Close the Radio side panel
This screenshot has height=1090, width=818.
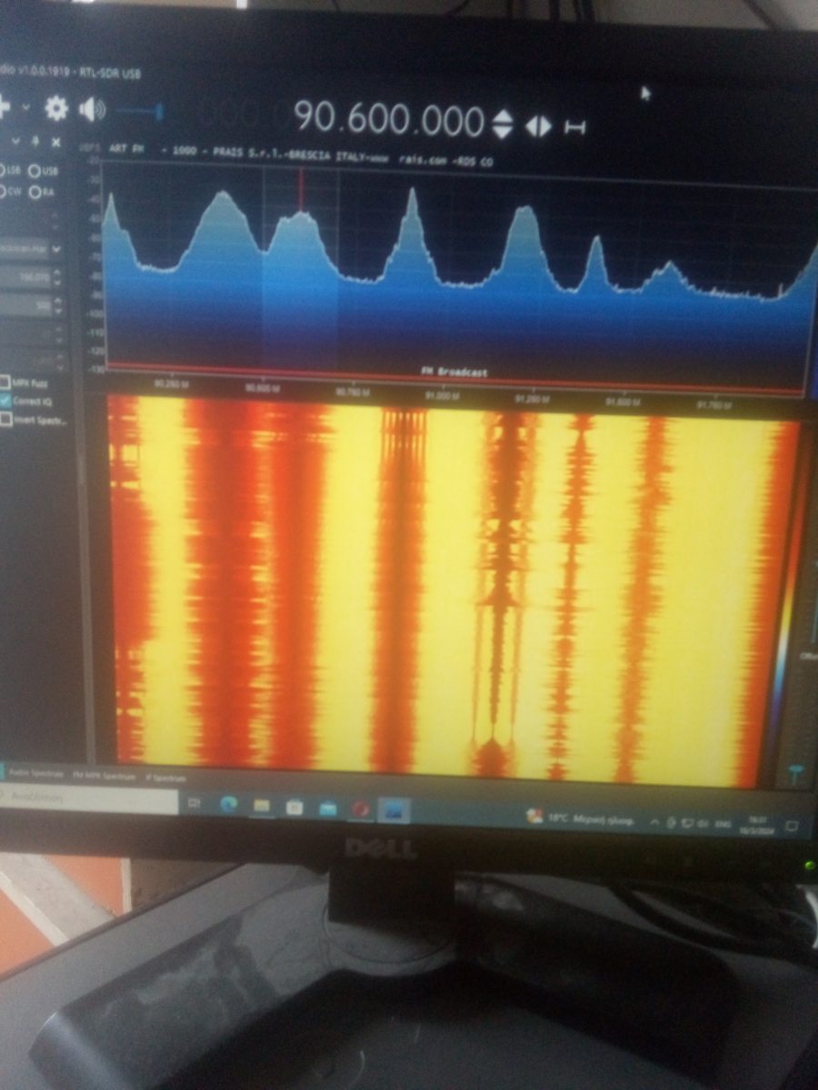tap(55, 142)
